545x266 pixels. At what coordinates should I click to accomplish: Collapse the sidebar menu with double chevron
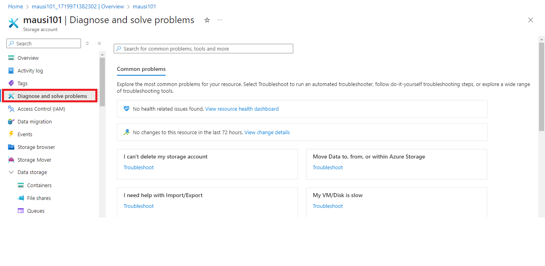coord(99,43)
